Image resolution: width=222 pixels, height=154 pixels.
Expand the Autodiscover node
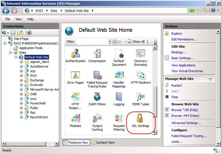point(21,66)
